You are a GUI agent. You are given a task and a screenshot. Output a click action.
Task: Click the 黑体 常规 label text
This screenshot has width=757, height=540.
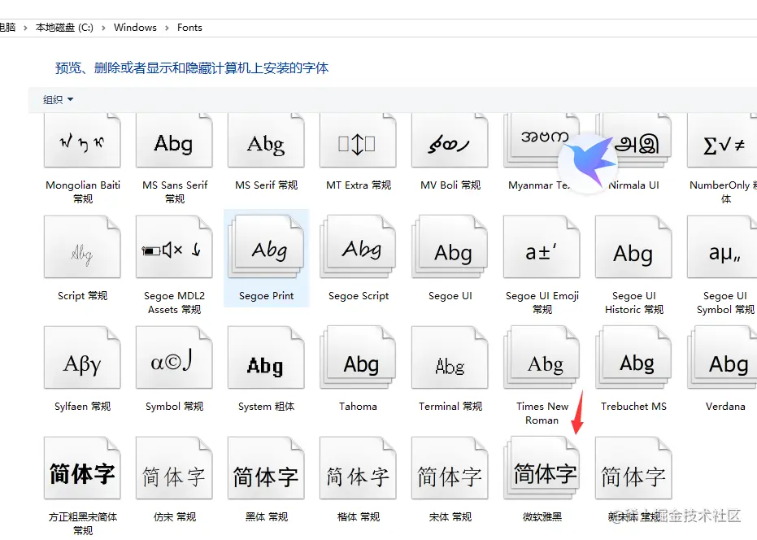point(266,516)
